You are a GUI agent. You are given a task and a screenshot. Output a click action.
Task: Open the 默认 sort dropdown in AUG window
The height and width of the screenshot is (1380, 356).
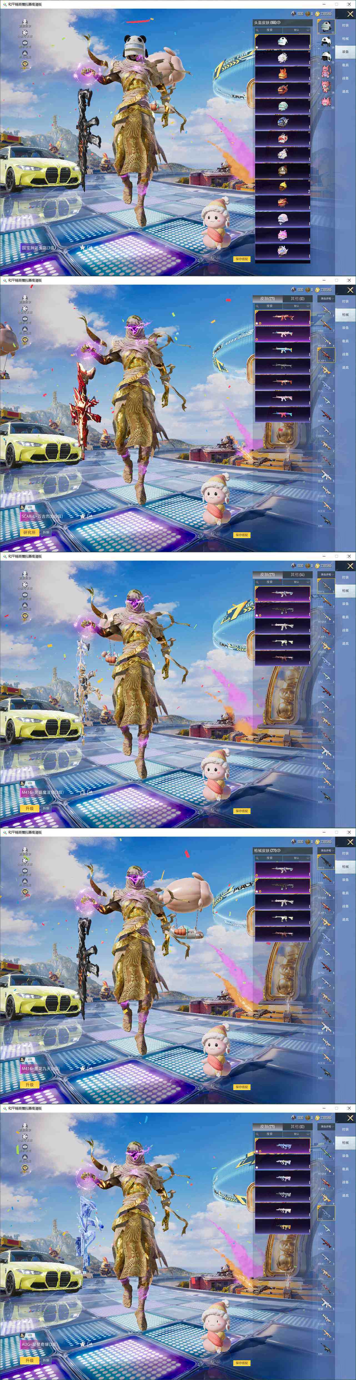point(297,1133)
